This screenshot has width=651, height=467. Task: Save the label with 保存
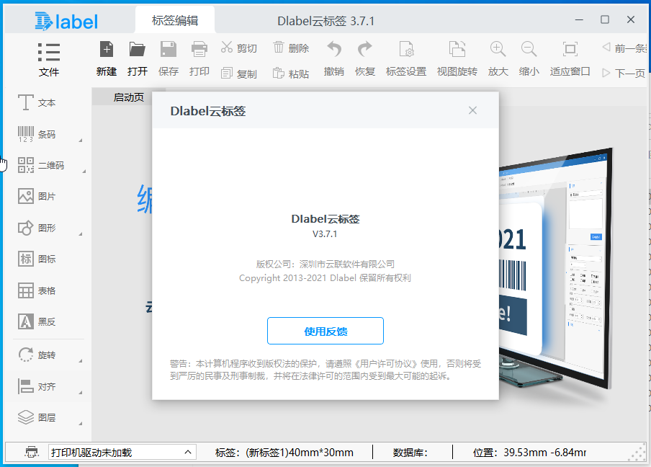click(168, 59)
